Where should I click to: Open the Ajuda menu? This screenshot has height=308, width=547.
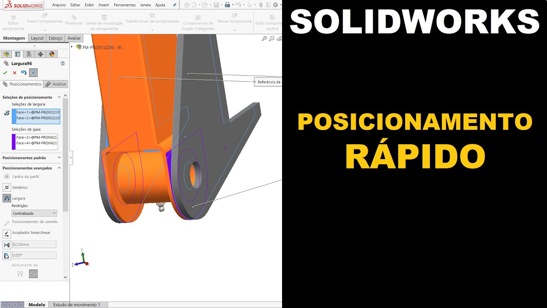pos(160,5)
